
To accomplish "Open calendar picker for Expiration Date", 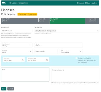I will [47, 60].
